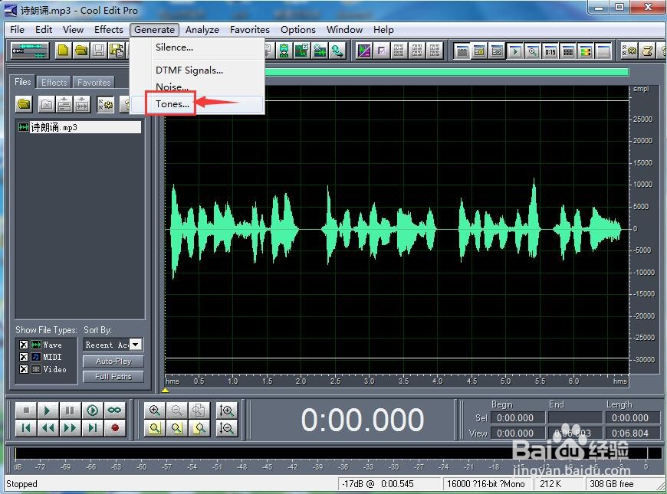Go to end of the waveform
The width and height of the screenshot is (667, 494).
pos(92,427)
